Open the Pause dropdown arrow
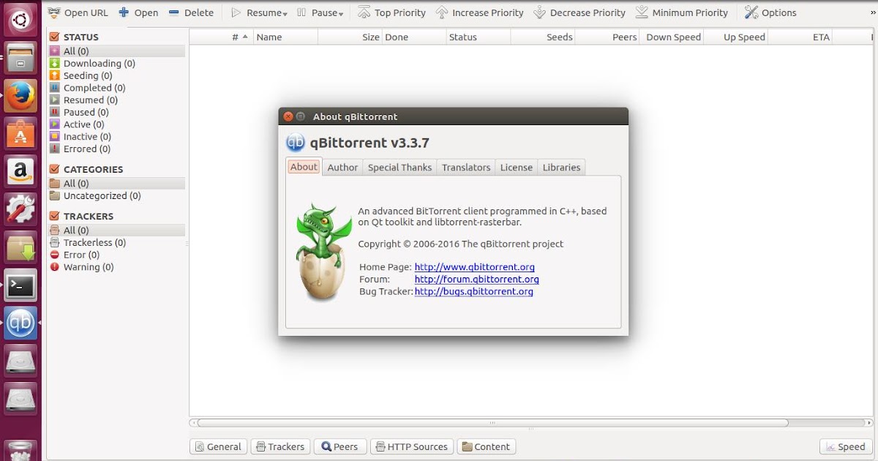This screenshot has height=461, width=878. 341,14
